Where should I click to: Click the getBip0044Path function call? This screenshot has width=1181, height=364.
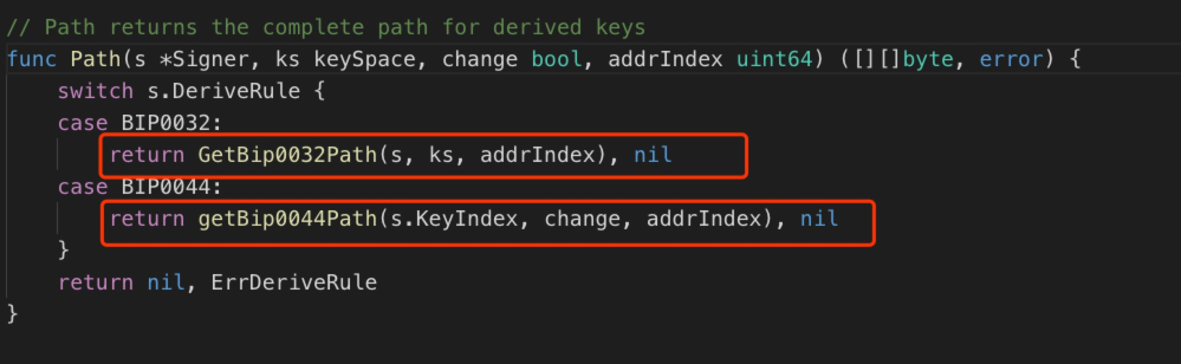[287, 219]
